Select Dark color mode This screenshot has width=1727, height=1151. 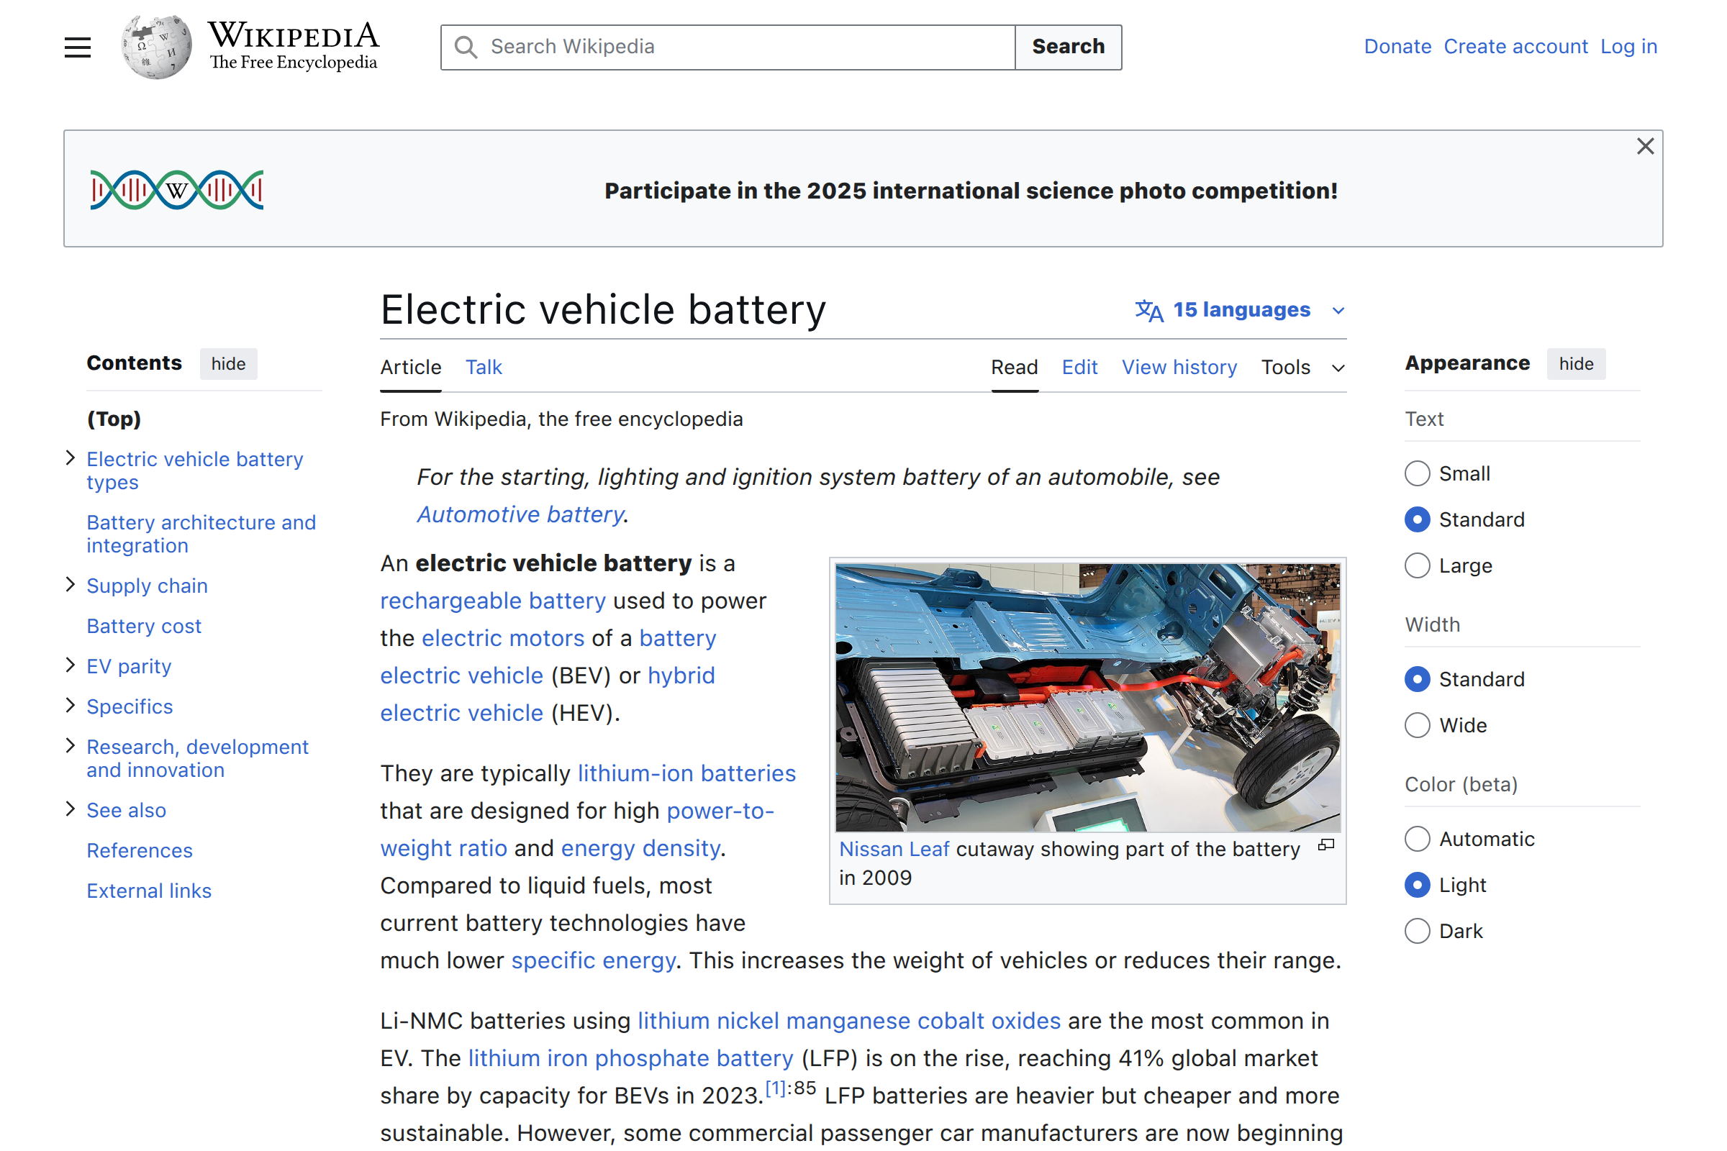[1417, 932]
